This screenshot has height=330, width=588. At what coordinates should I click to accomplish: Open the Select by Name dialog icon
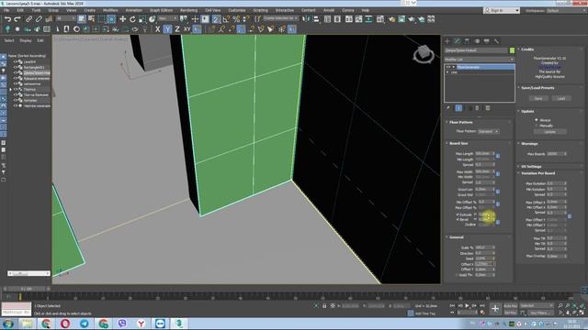click(x=91, y=19)
